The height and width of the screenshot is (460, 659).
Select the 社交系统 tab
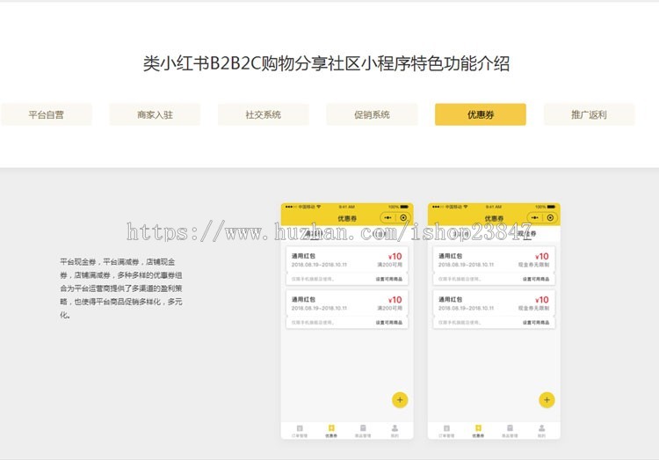(263, 114)
